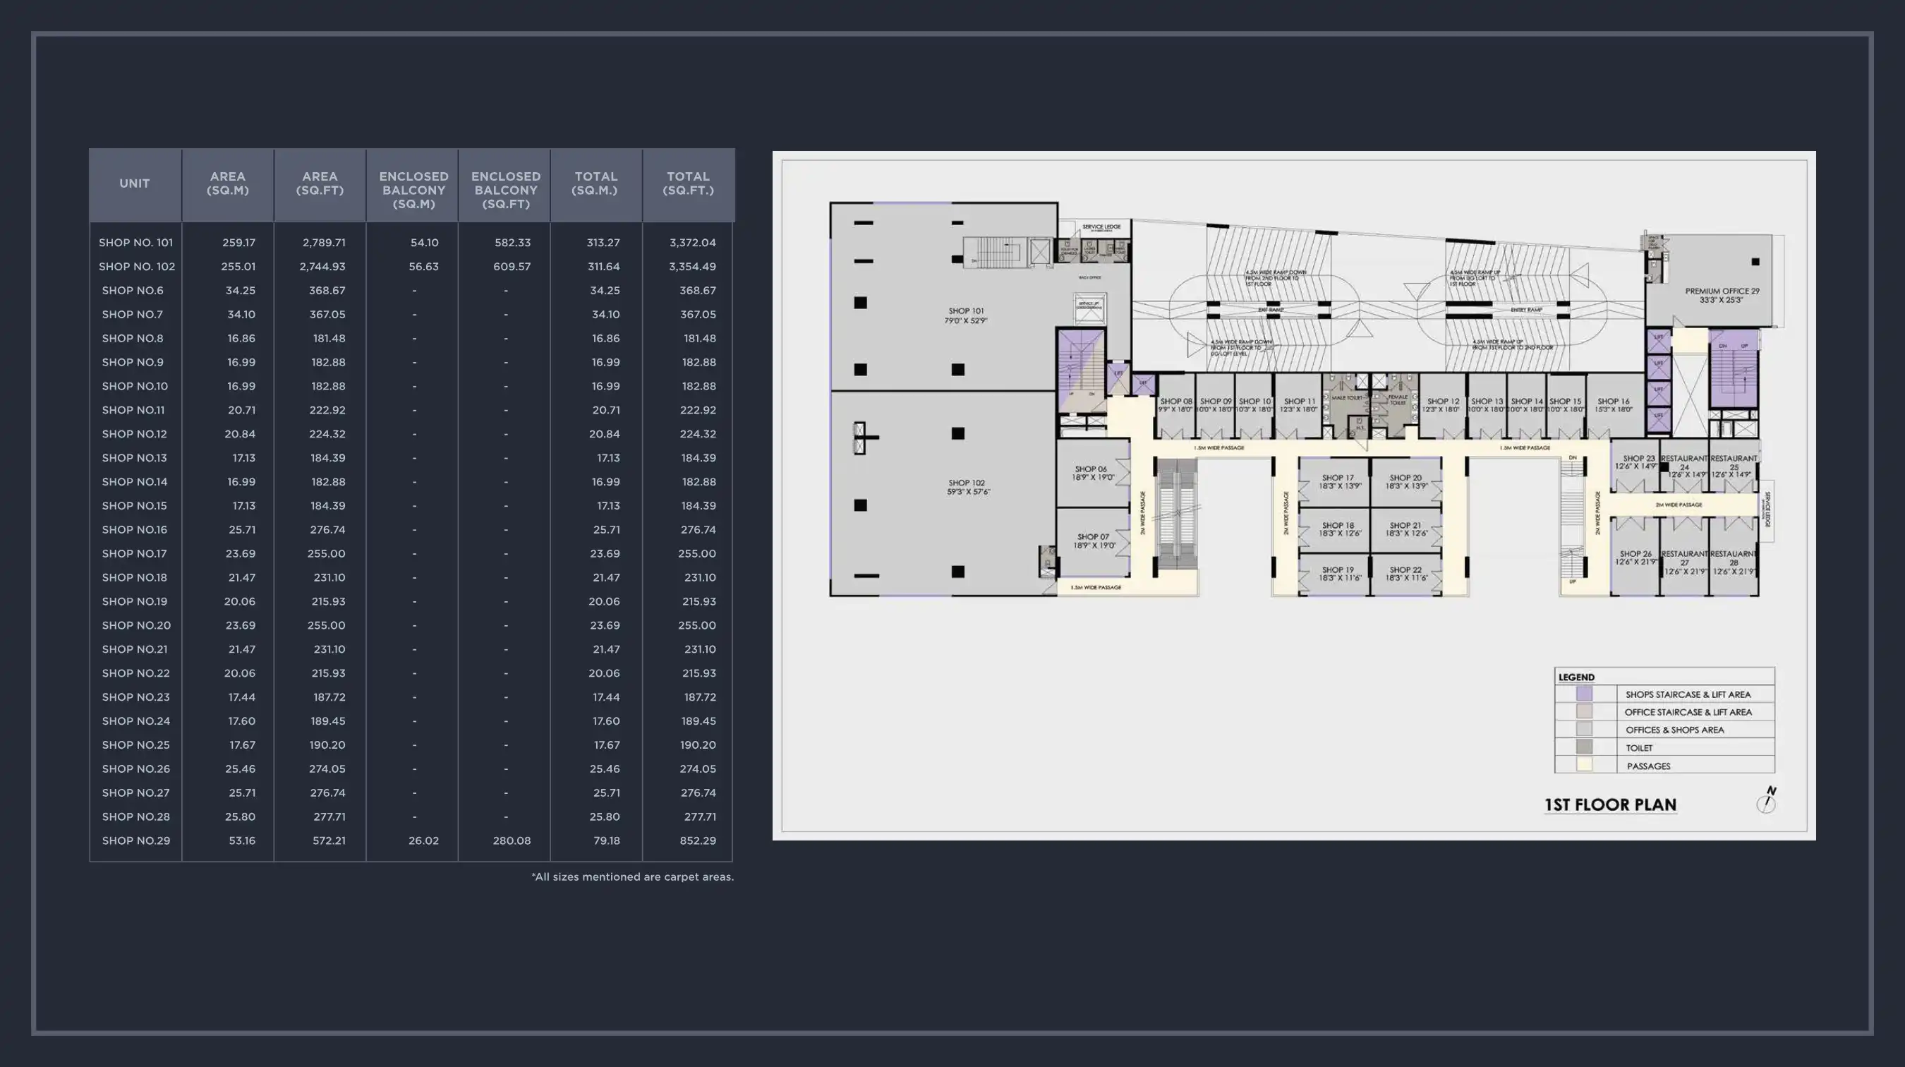Click the SHOP NO. 101 row in the table
This screenshot has height=1067, width=1905.
(136, 242)
